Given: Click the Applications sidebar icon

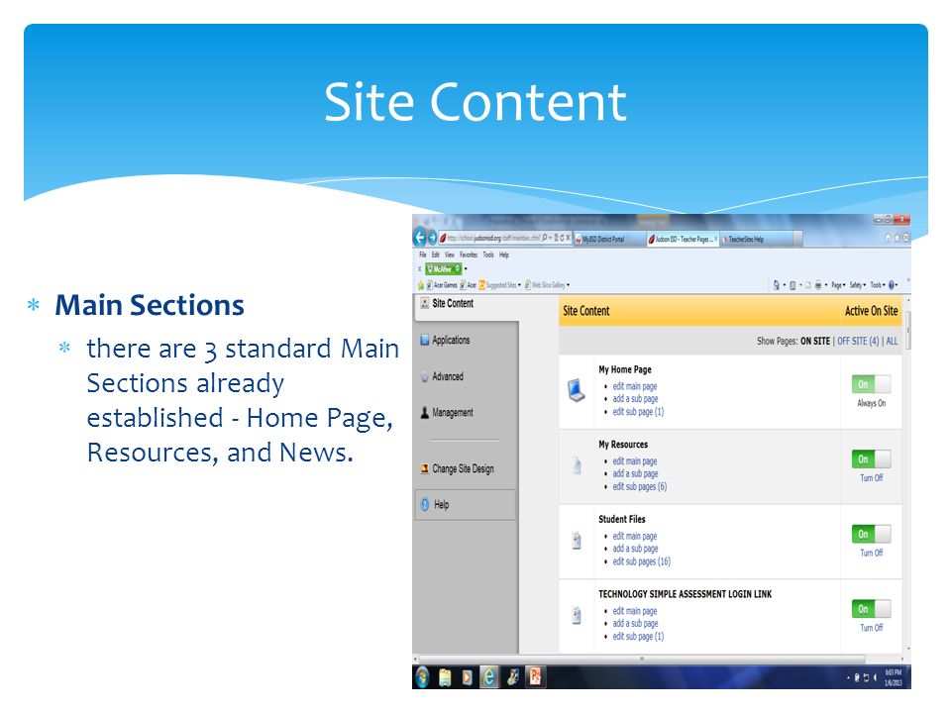Looking at the screenshot, I should coord(425,340).
